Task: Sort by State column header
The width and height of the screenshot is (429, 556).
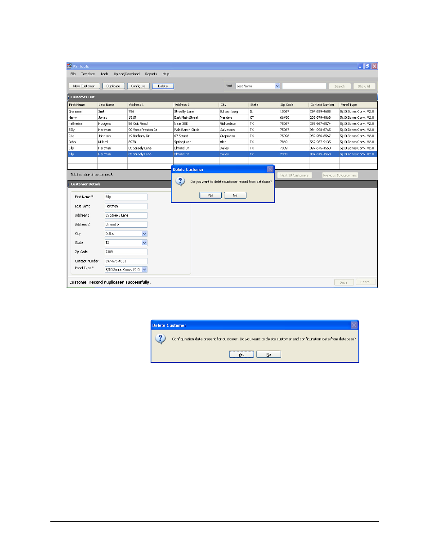Action: [264, 104]
